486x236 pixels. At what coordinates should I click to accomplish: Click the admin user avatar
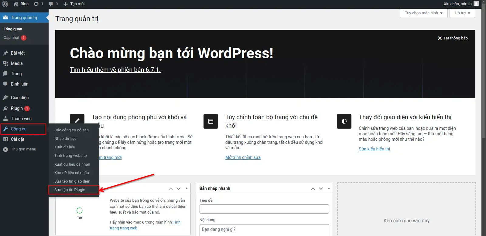pyautogui.click(x=476, y=4)
